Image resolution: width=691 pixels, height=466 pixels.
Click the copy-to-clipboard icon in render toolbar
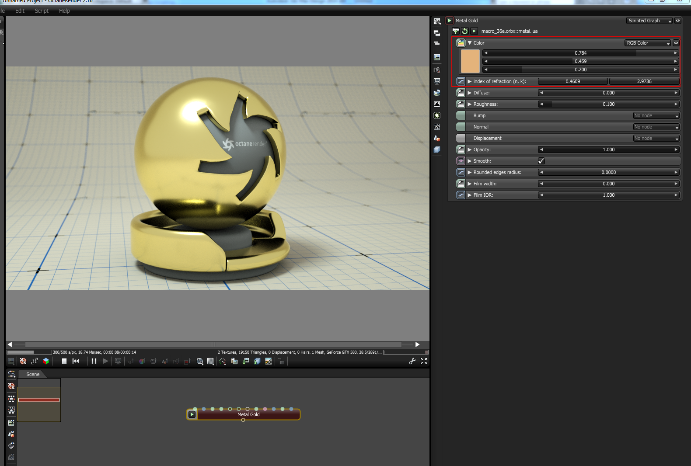click(x=234, y=361)
